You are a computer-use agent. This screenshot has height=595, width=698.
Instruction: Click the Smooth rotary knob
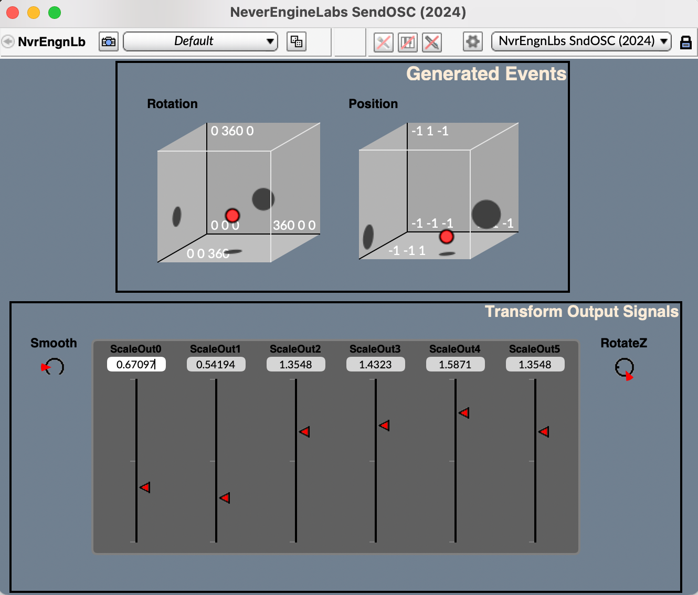pyautogui.click(x=54, y=366)
